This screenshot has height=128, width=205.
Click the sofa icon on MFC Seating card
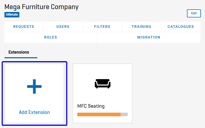(x=103, y=84)
